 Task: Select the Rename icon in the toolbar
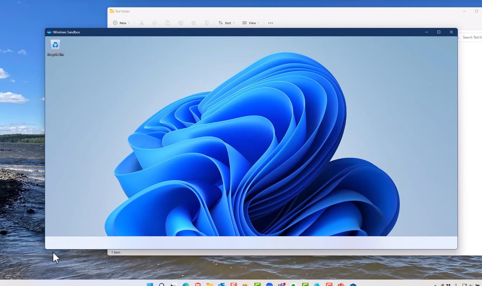181,23
